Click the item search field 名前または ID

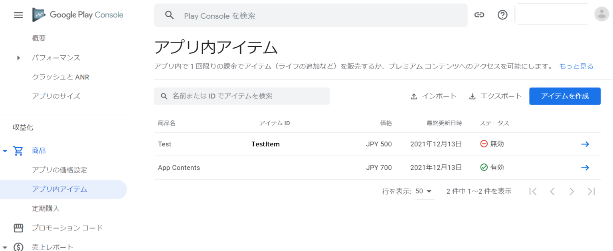coord(242,96)
